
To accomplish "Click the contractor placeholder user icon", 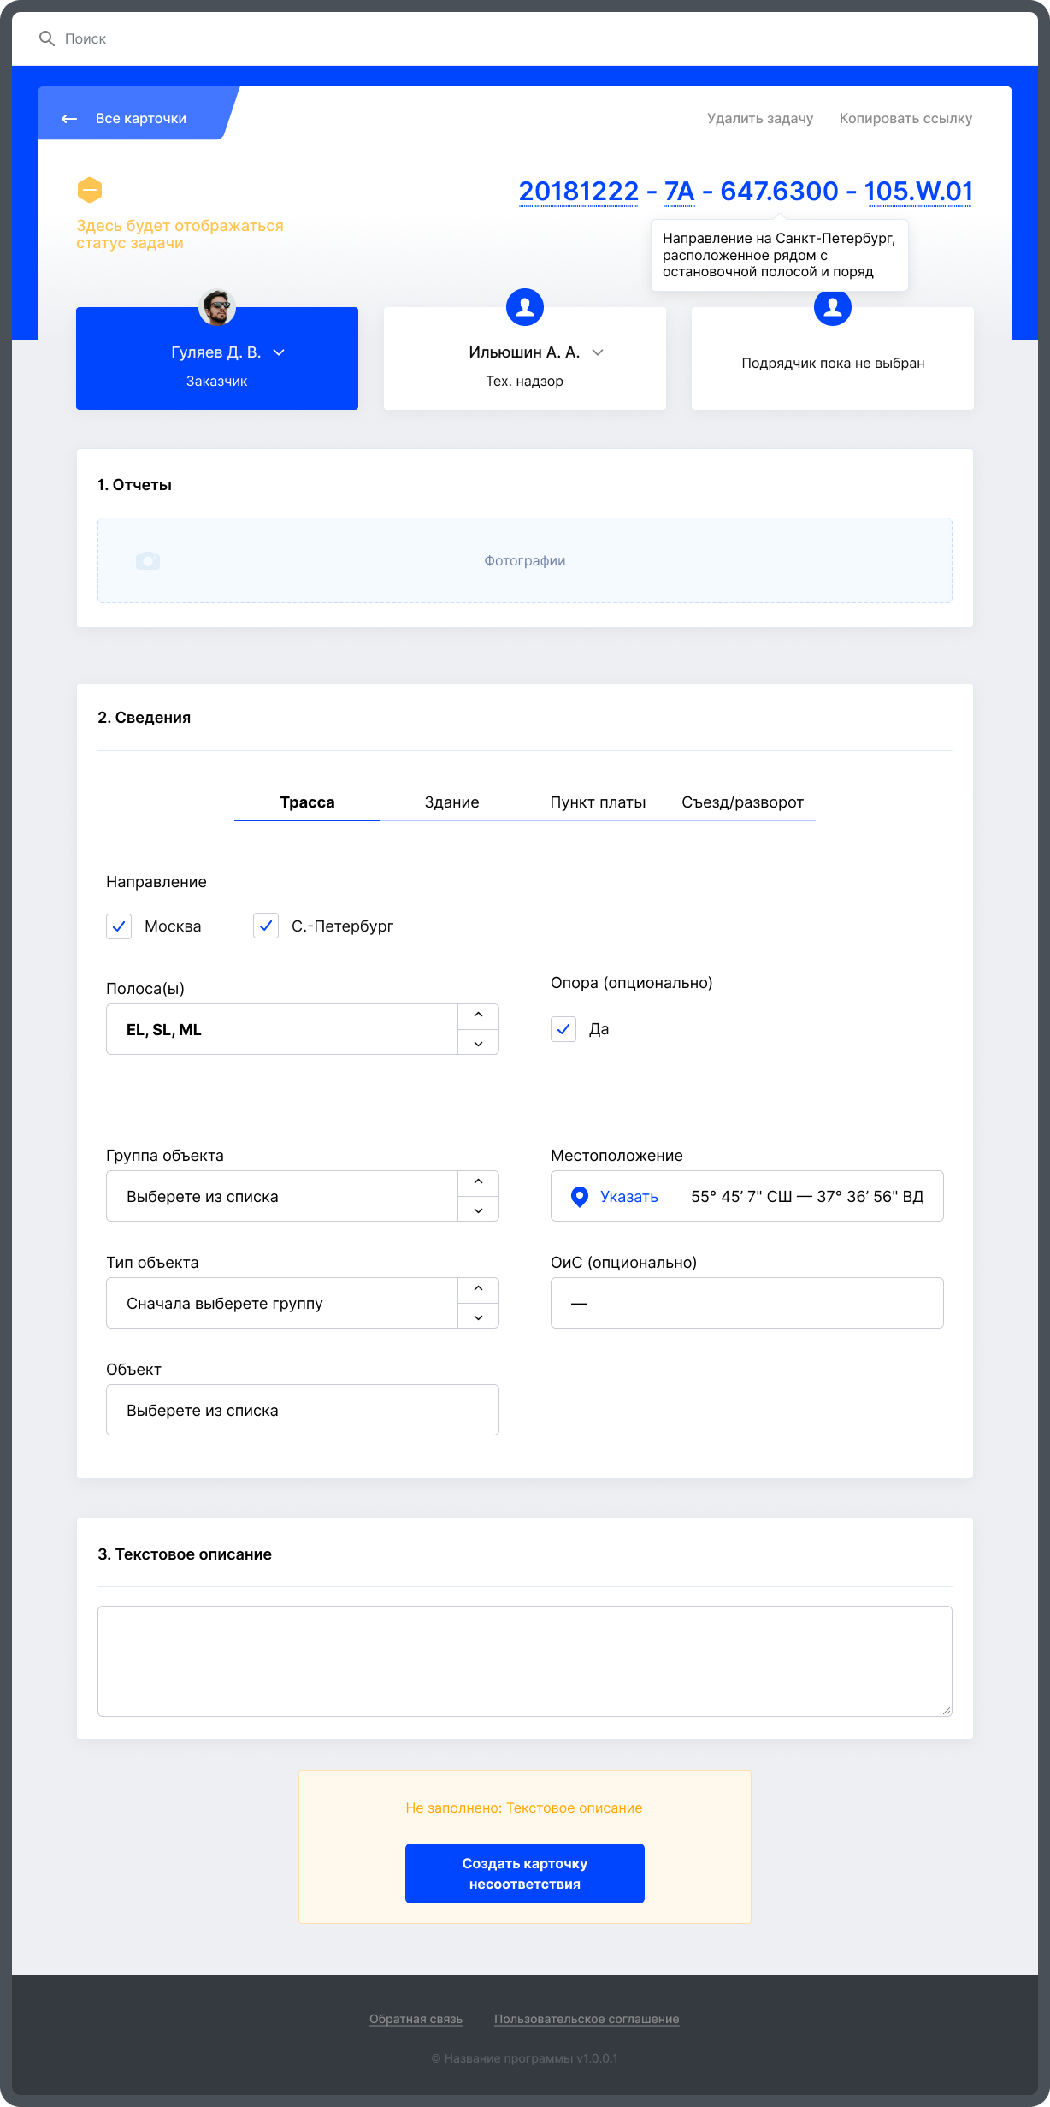I will coord(833,308).
